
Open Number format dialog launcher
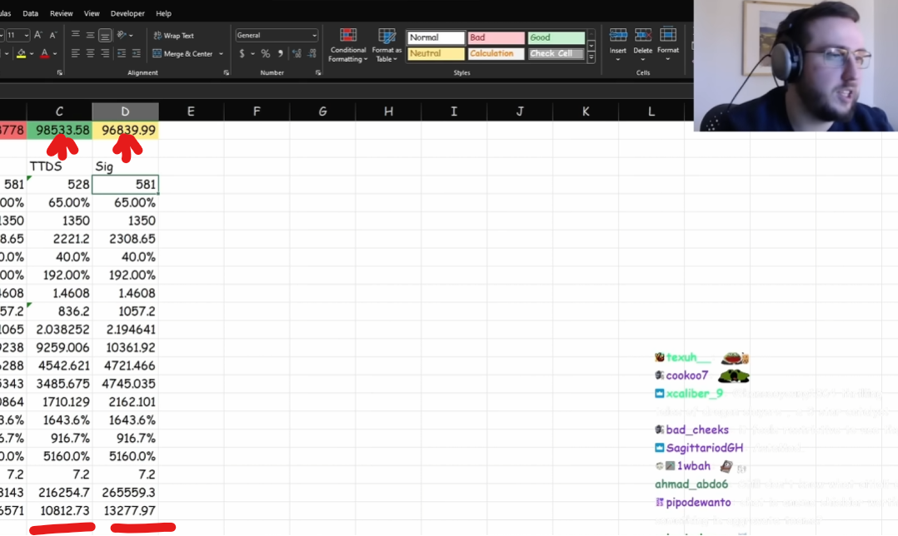point(318,73)
